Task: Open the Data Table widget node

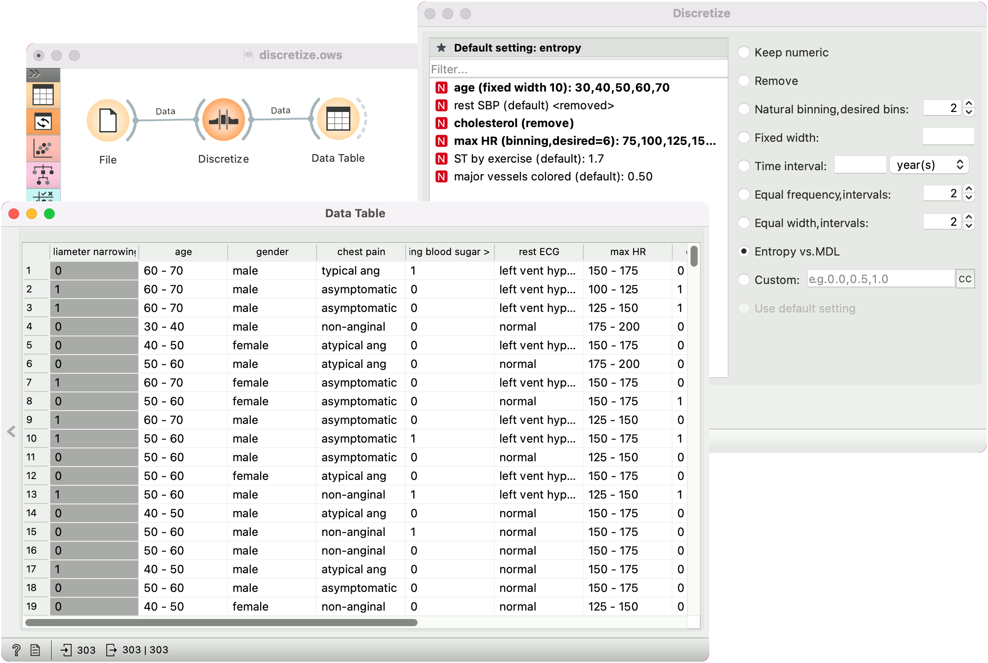Action: click(x=338, y=119)
